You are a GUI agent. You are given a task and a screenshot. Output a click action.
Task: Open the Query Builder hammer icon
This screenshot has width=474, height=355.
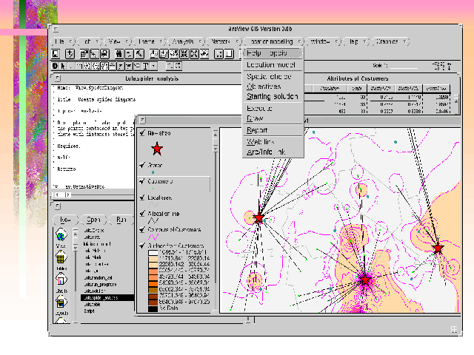coord(139,54)
